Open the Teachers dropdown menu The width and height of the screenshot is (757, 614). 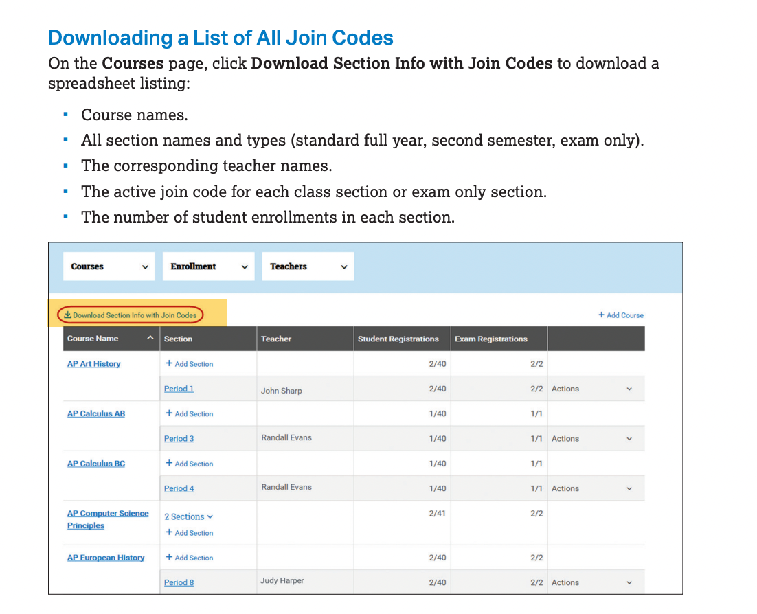(307, 266)
